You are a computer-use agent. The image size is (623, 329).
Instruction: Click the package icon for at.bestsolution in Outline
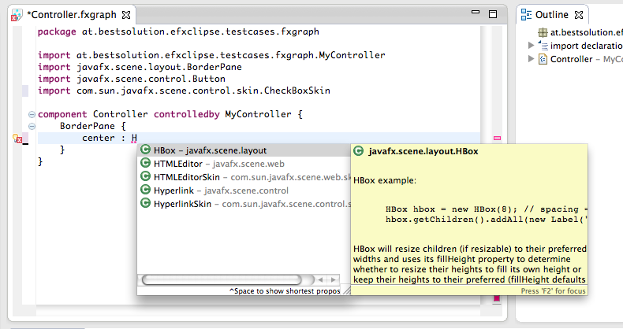pos(543,32)
